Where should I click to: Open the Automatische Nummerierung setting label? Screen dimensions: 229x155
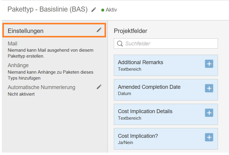[x=41, y=87]
